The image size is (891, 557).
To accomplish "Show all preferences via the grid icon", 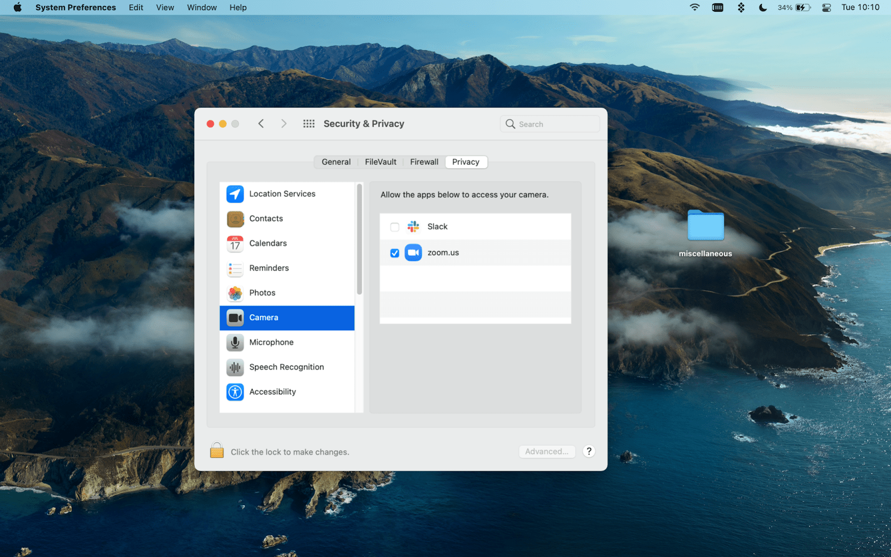I will point(309,124).
